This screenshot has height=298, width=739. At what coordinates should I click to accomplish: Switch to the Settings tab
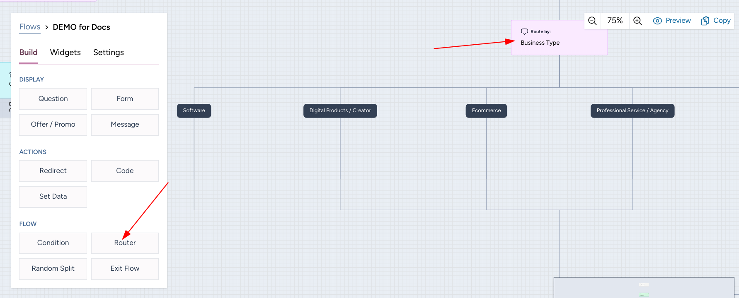pos(108,53)
